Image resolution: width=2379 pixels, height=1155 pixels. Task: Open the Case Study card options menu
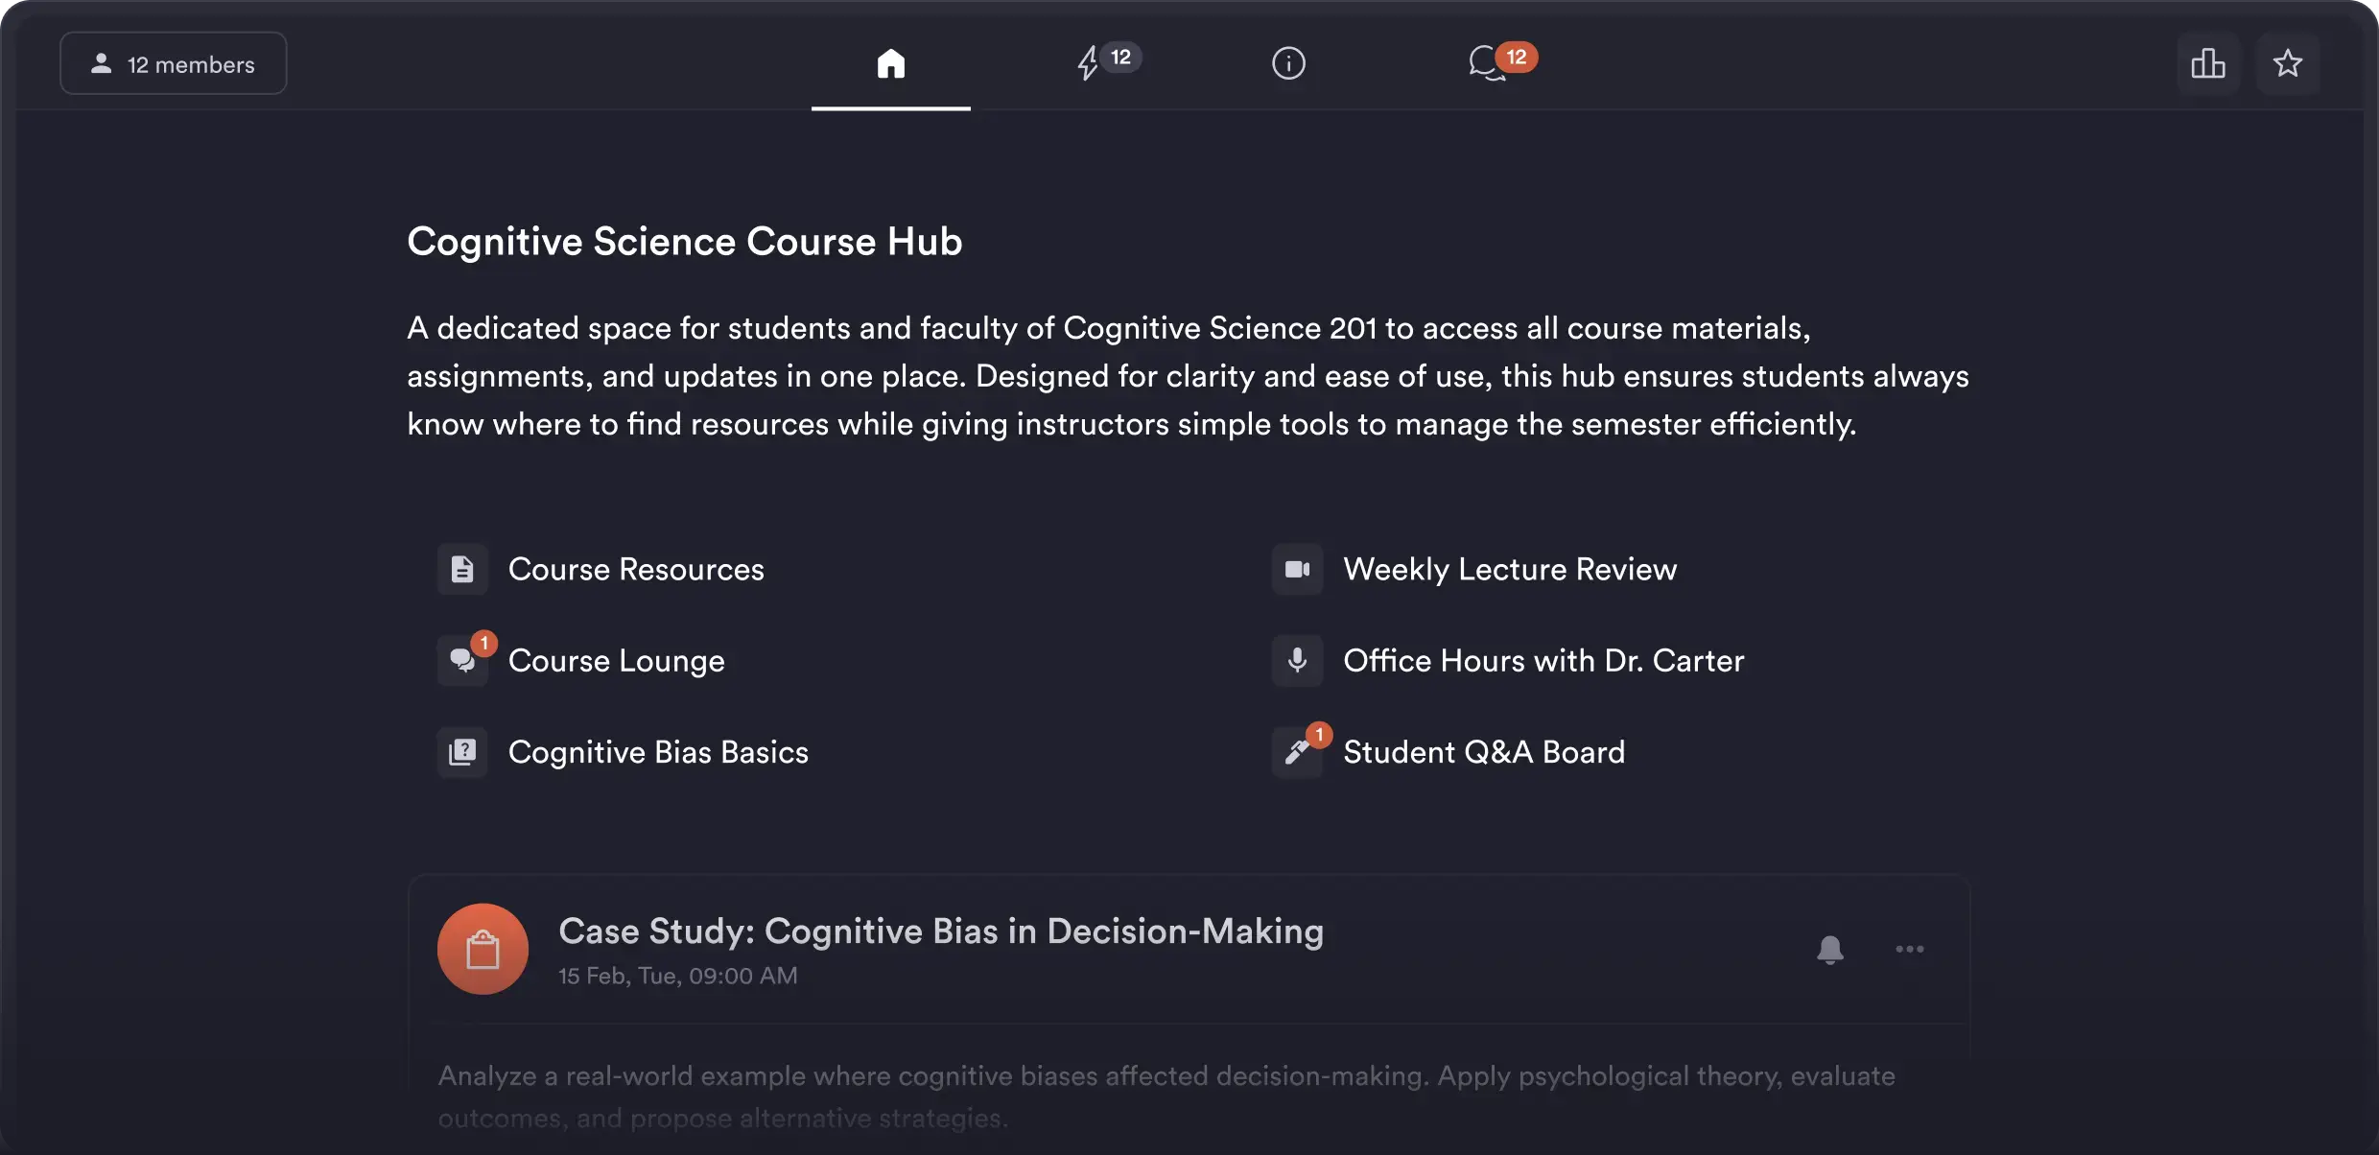[x=1910, y=950]
